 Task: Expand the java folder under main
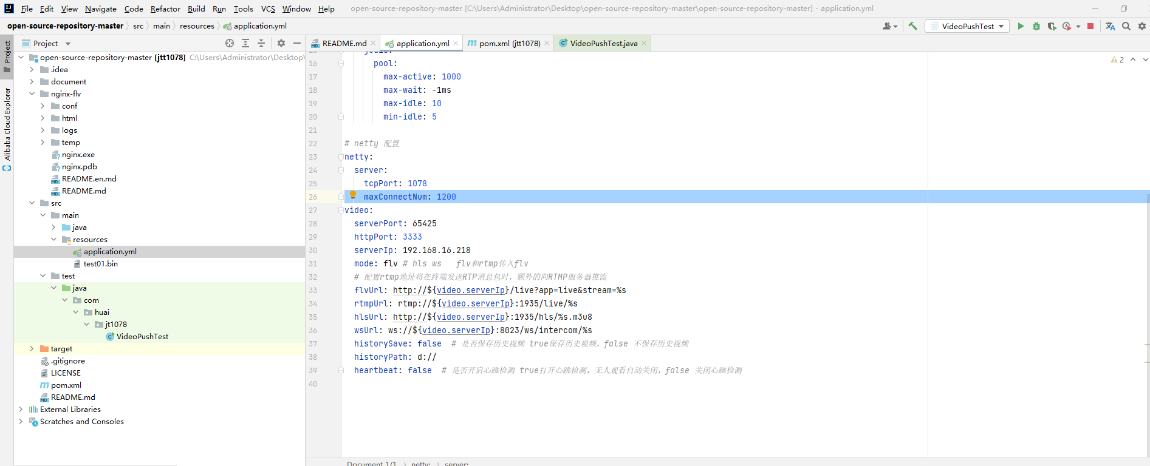(53, 228)
